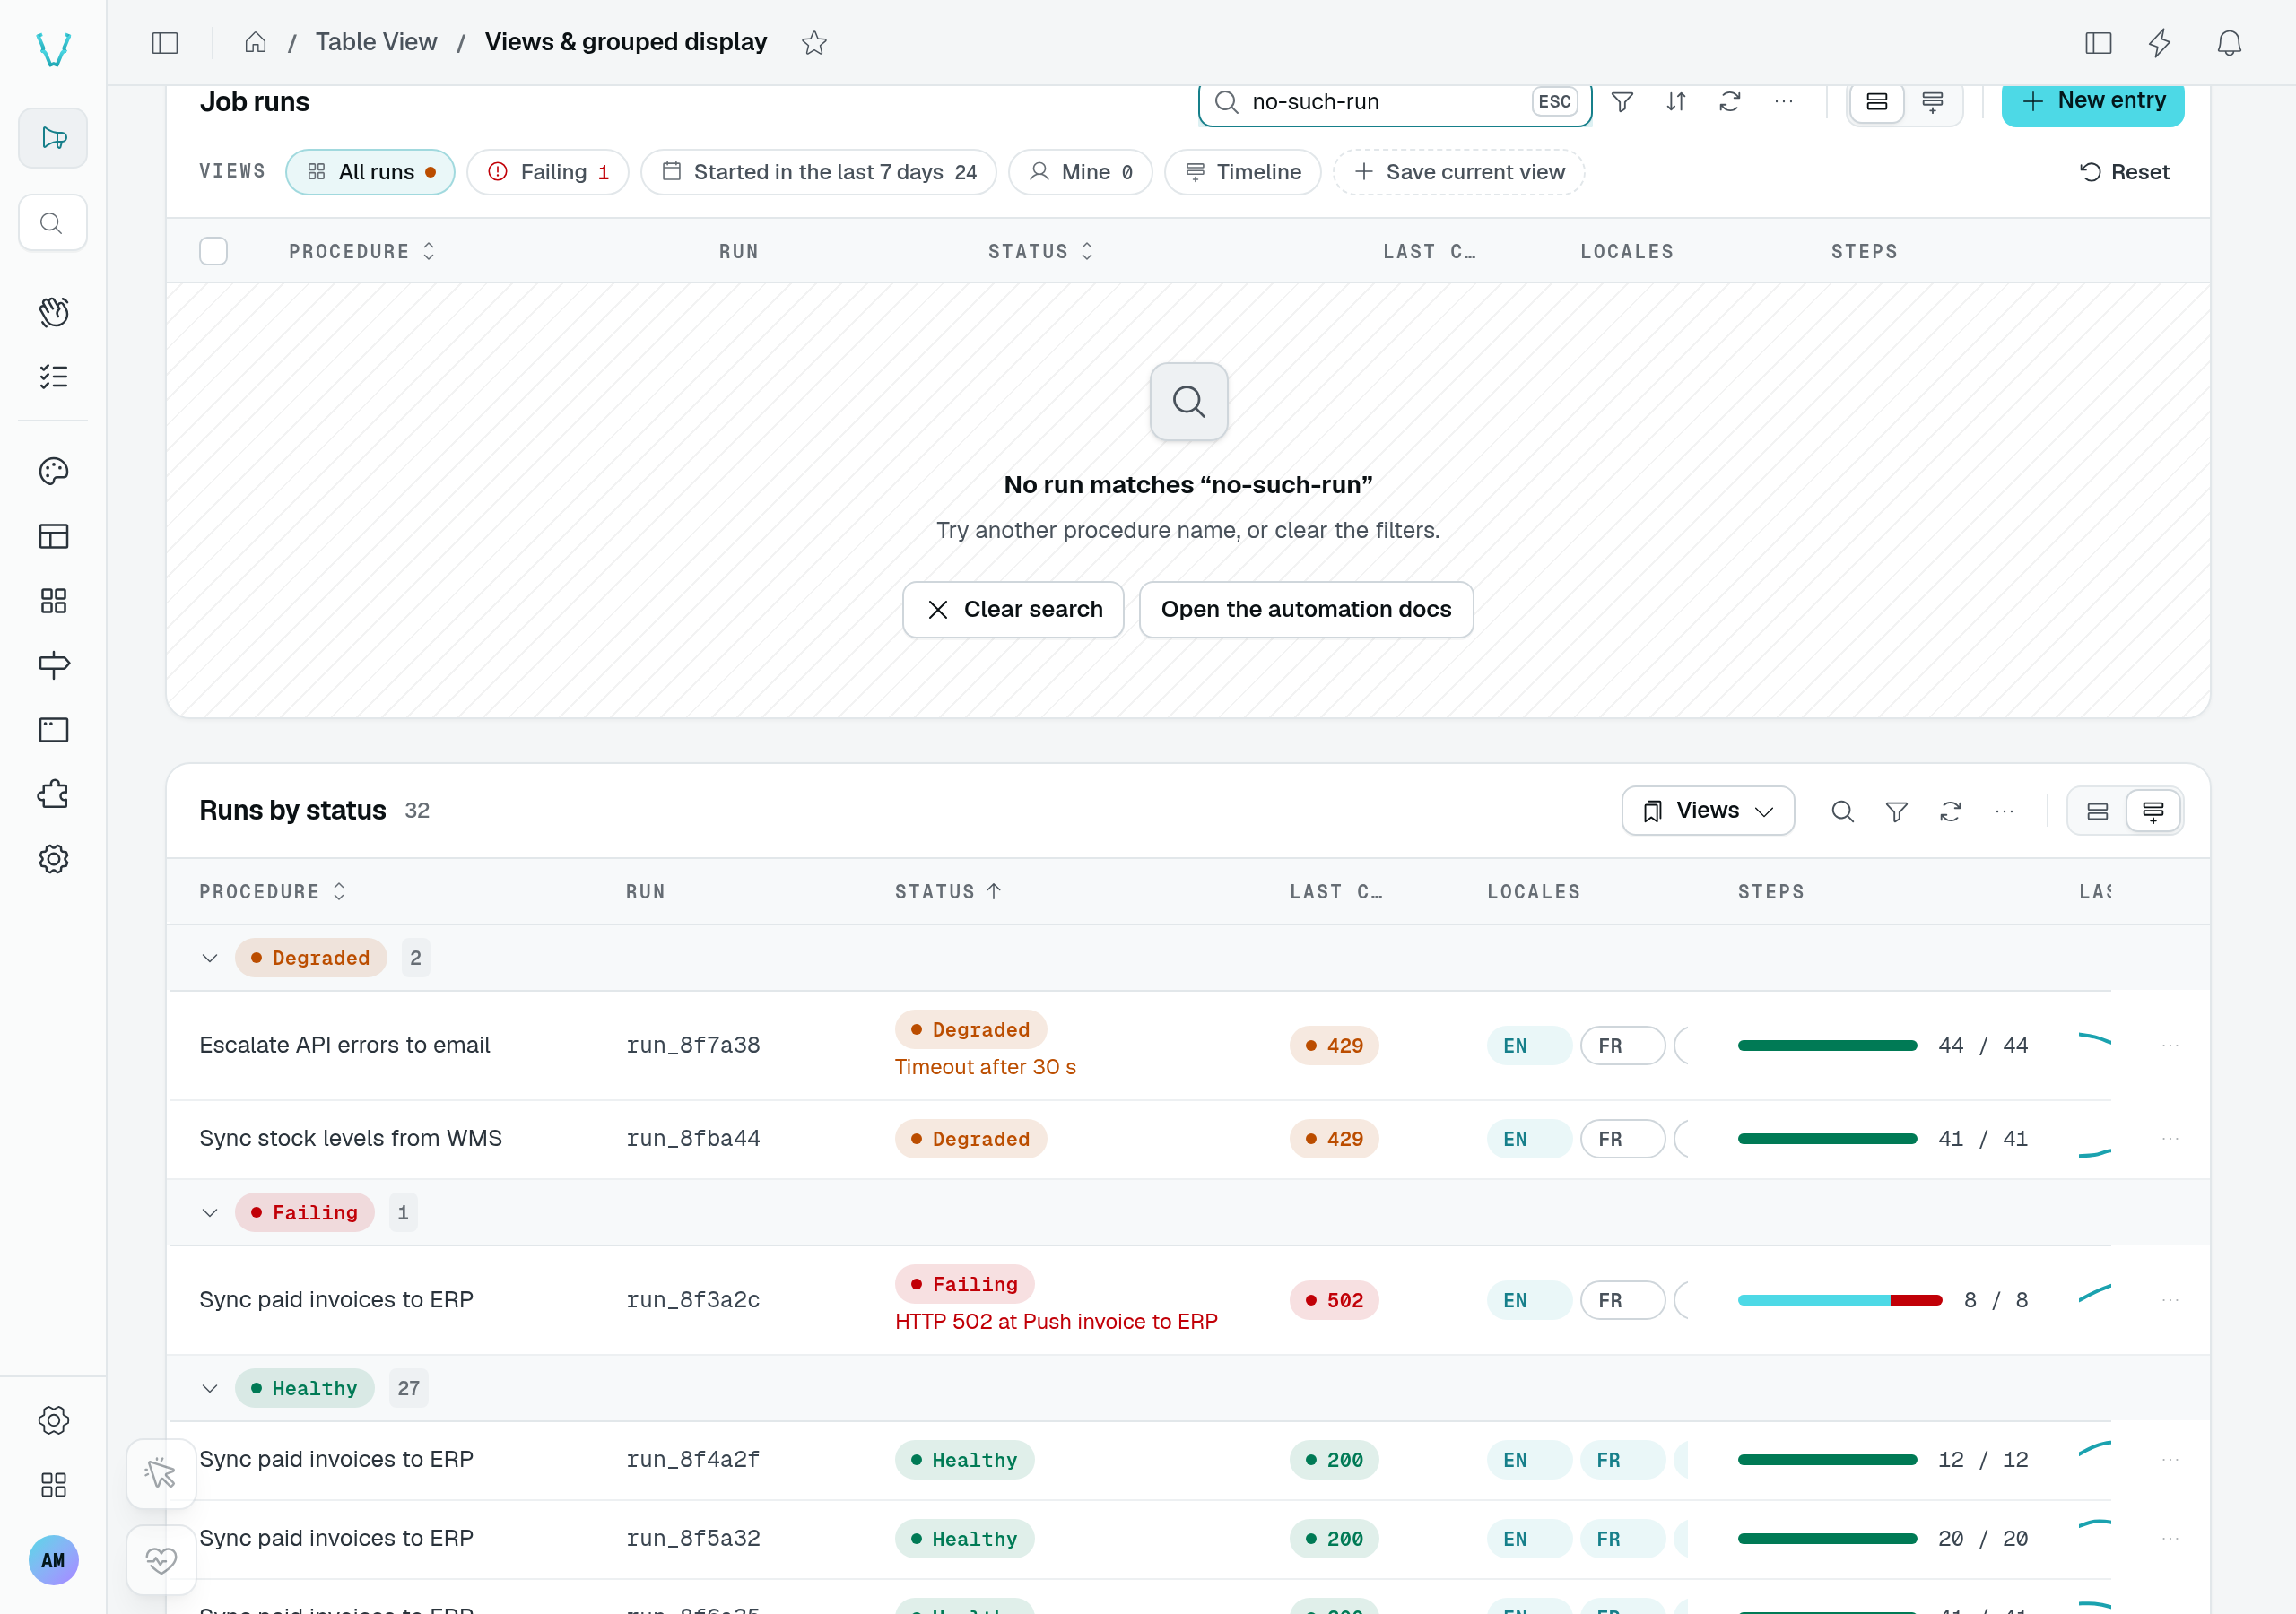This screenshot has width=2296, height=1614.
Task: Open notifications bell
Action: coord(2229,43)
